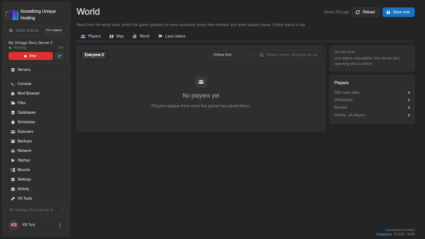
Task: Click the With save data row
Action: click(372, 92)
